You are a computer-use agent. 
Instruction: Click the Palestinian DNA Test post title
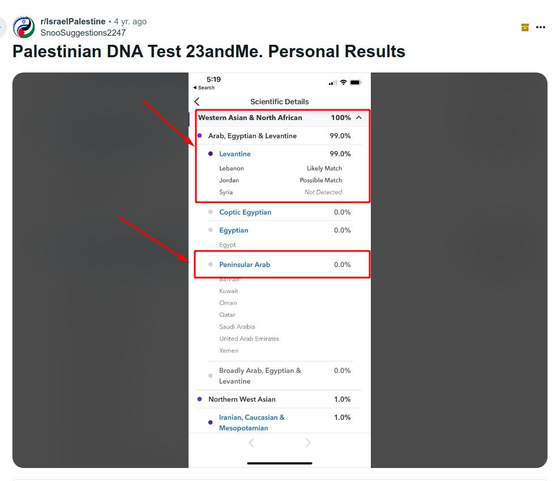pyautogui.click(x=209, y=52)
